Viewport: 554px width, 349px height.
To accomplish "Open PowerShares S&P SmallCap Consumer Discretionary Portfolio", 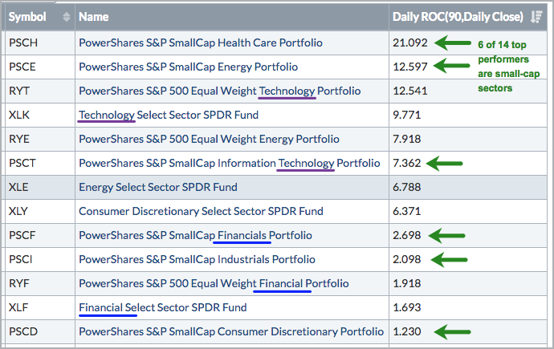I will pos(231,331).
